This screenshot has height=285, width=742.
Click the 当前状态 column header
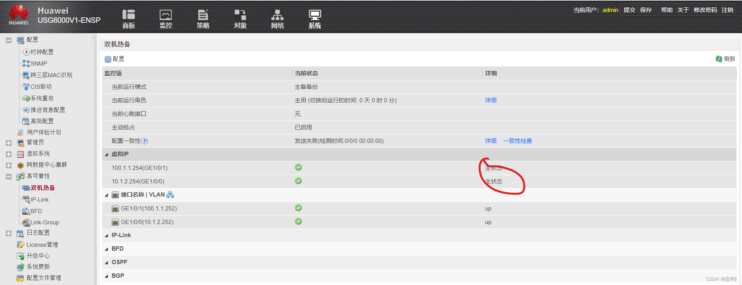point(306,73)
